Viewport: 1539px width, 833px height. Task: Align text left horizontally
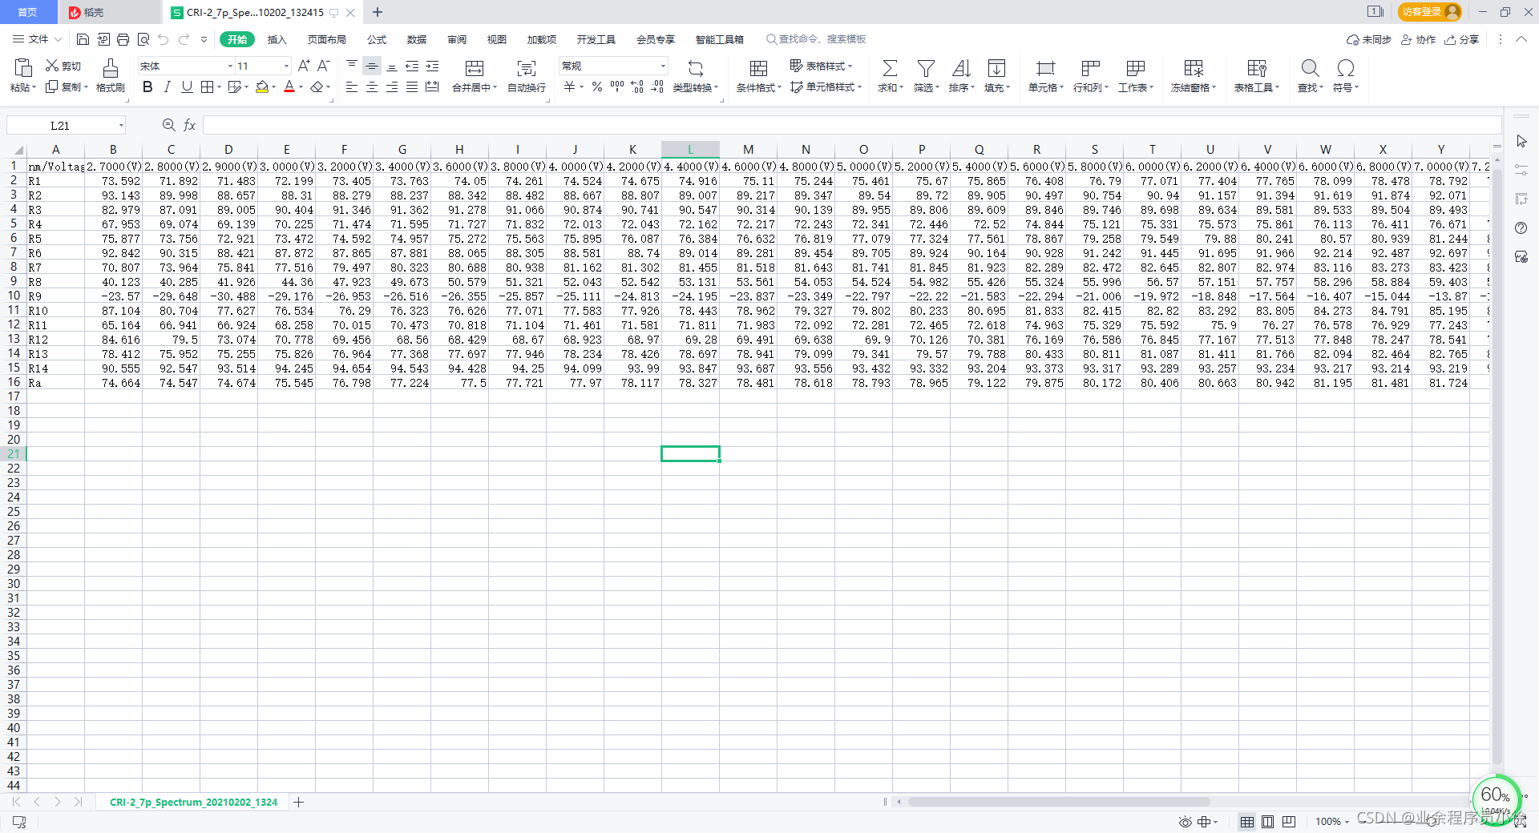pos(352,87)
